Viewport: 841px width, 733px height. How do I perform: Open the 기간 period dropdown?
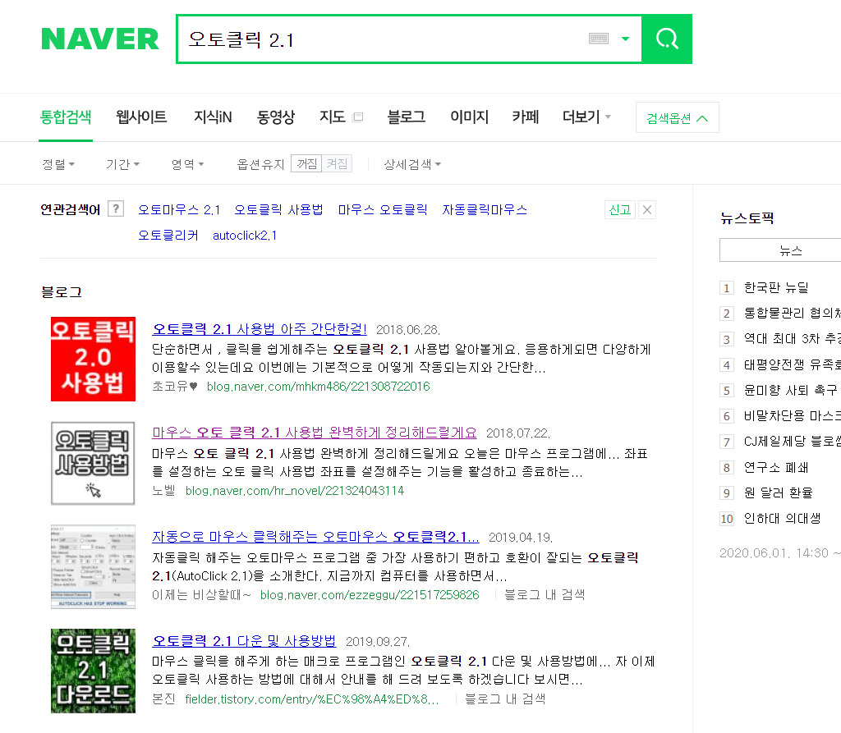tap(122, 164)
